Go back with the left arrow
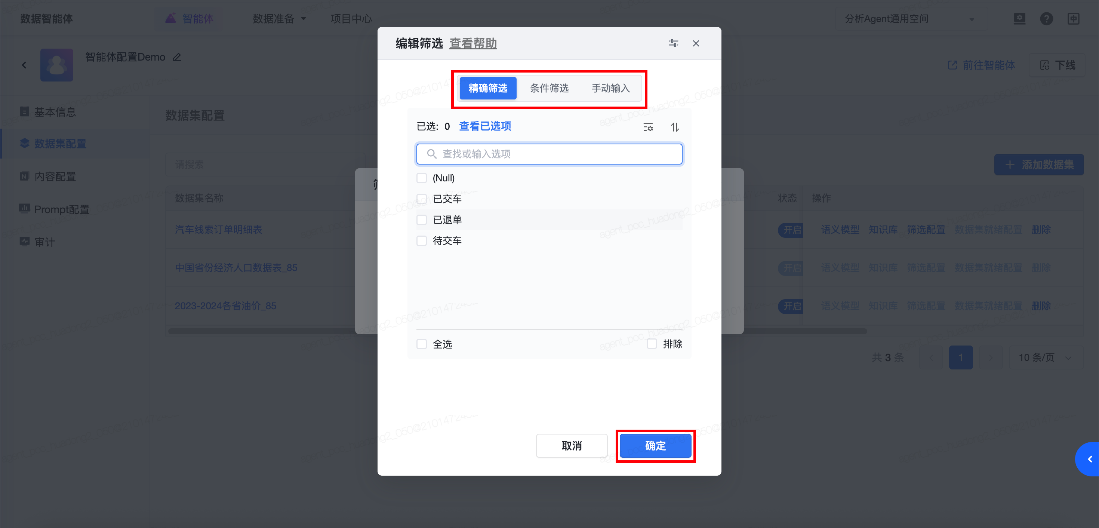 click(24, 65)
